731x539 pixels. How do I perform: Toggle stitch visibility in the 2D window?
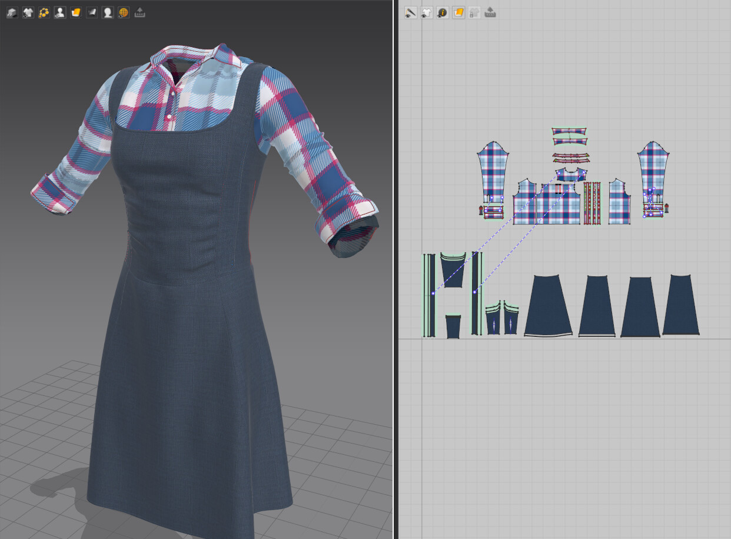pos(410,12)
